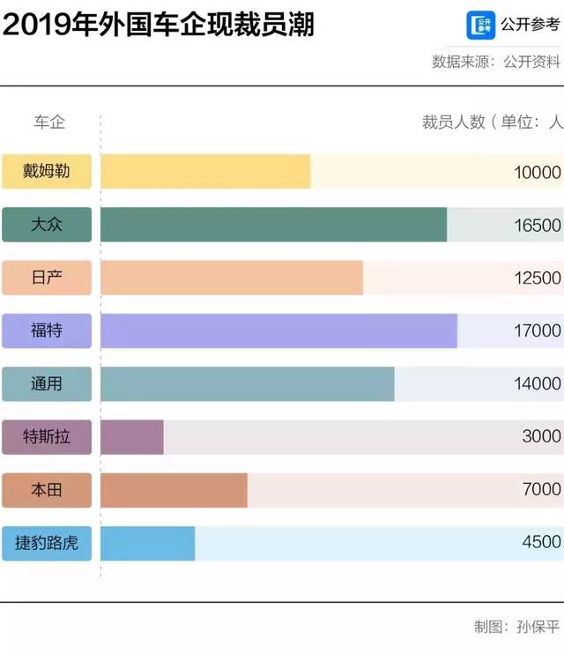Select the 日产 orange label
Viewport: 564px width, 653px height.
tap(47, 278)
